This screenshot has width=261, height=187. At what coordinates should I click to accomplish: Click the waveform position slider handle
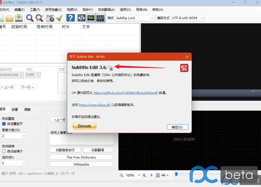click(x=176, y=174)
